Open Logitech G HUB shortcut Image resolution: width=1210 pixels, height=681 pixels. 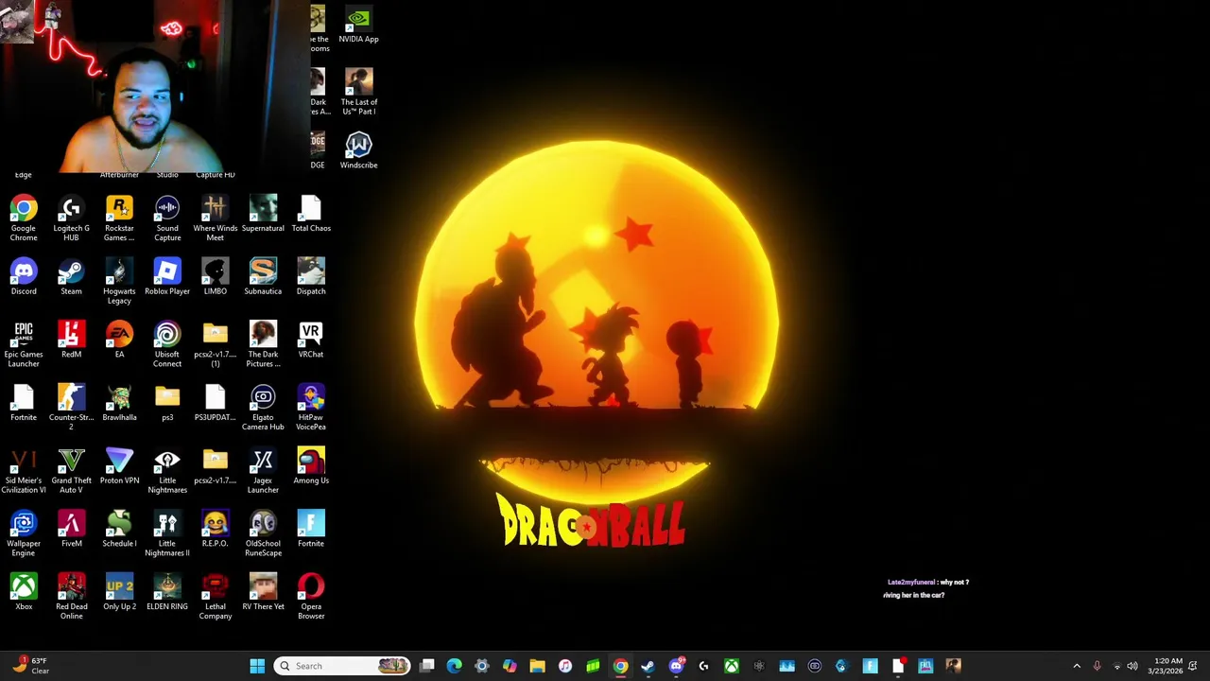click(x=71, y=218)
